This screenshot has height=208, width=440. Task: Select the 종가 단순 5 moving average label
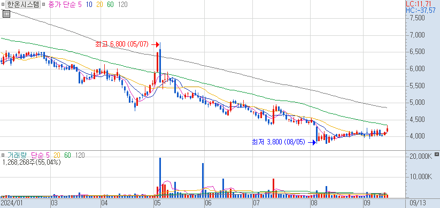[x=65, y=5]
